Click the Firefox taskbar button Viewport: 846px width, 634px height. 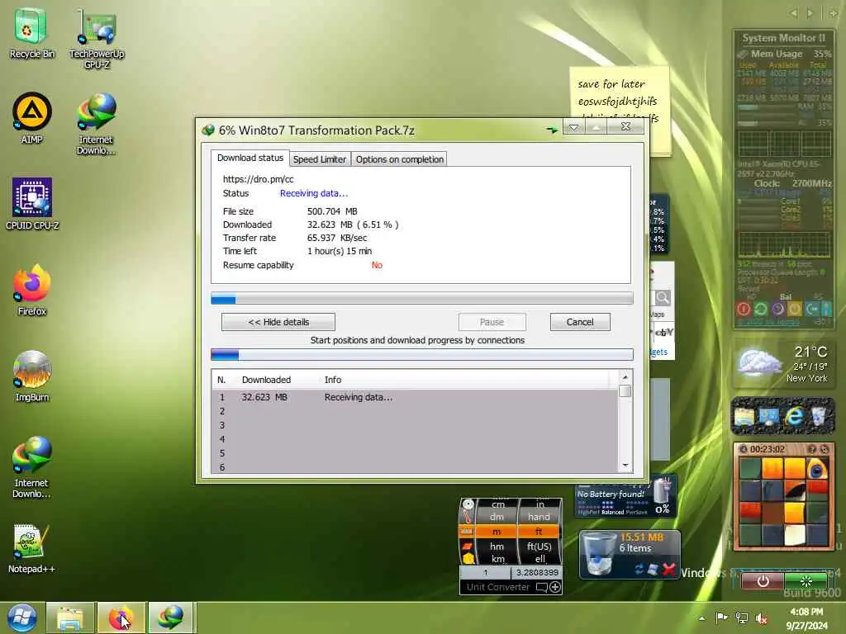[121, 617]
